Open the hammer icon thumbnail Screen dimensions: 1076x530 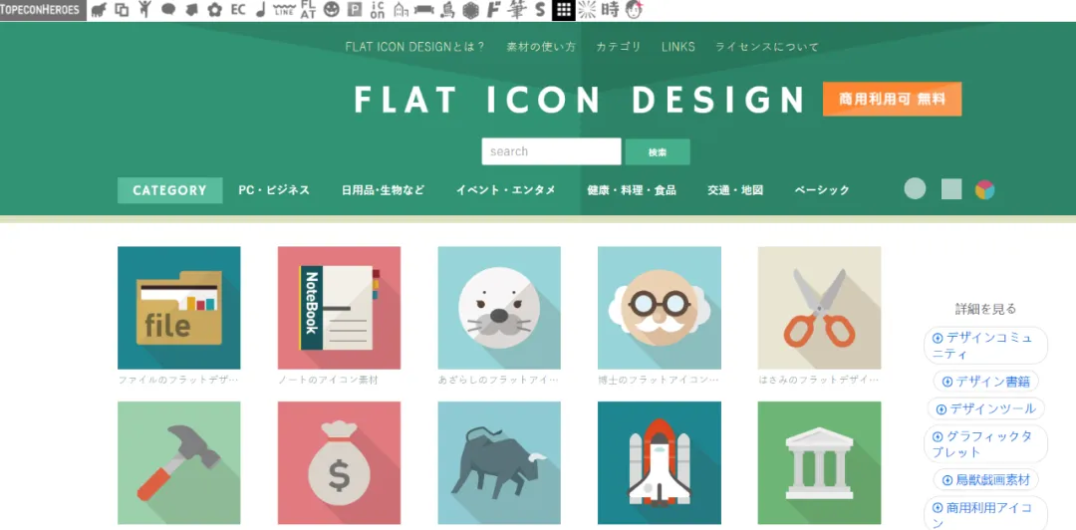(x=179, y=462)
